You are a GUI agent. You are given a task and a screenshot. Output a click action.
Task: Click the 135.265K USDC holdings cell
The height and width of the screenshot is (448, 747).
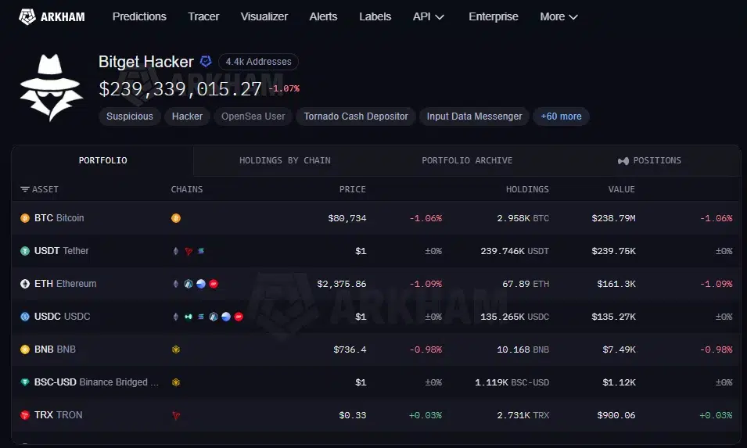coord(515,317)
